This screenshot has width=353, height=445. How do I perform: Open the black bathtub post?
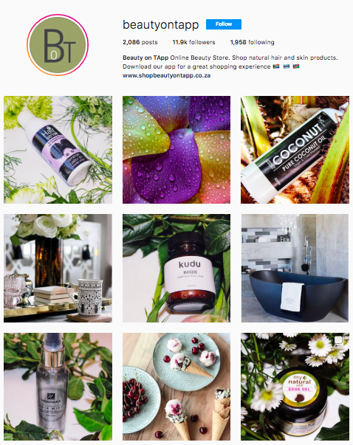pyautogui.click(x=295, y=268)
